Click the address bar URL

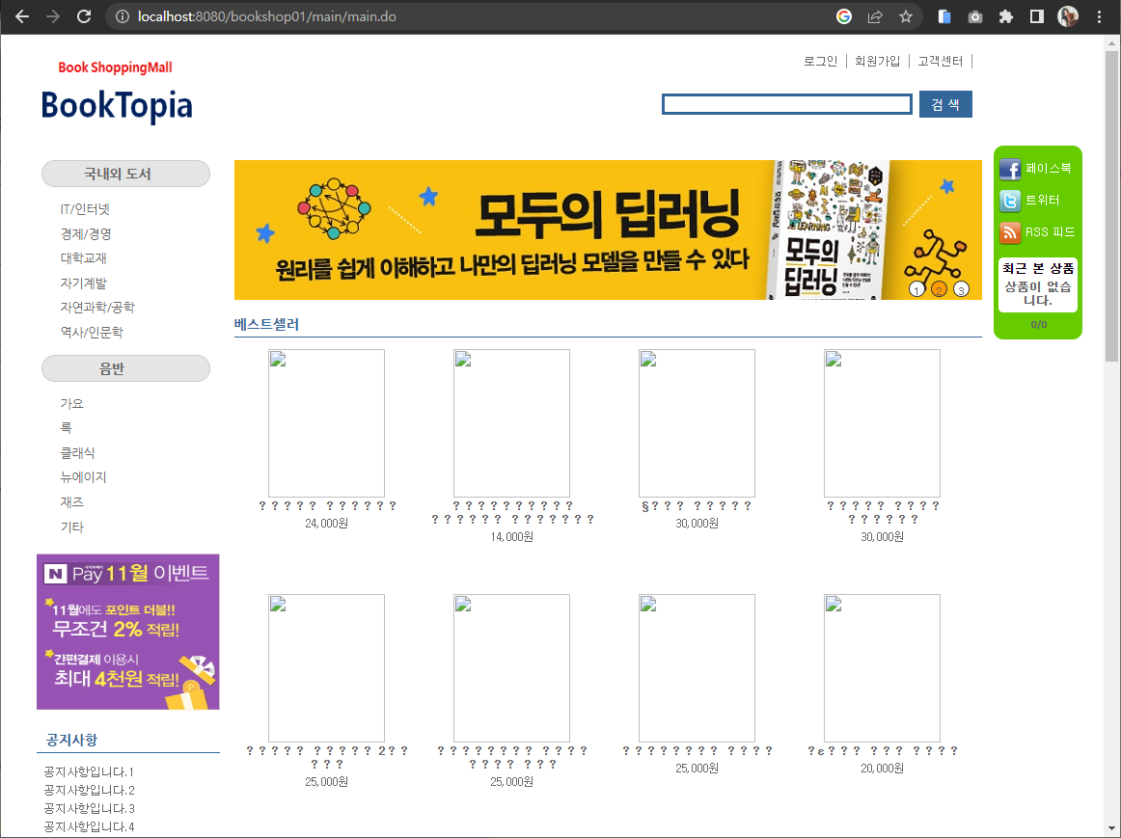pyautogui.click(x=266, y=16)
